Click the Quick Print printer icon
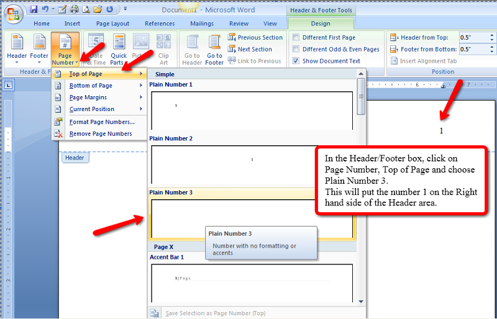Screen dimensions: 497x319 coord(74,9)
